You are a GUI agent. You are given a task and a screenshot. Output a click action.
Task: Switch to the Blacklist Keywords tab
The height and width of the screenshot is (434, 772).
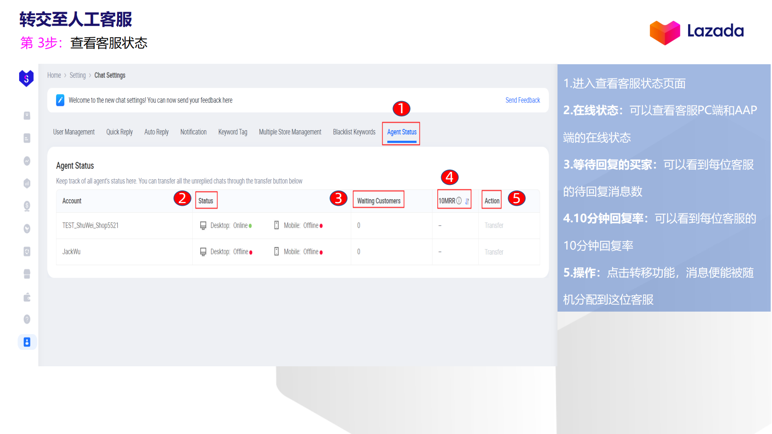[x=354, y=132]
